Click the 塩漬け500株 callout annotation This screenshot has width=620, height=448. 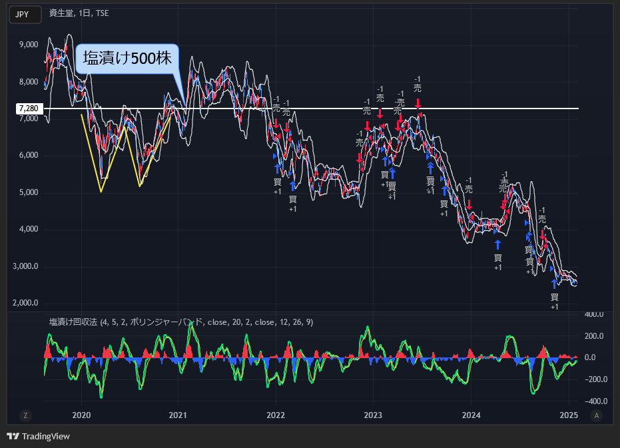pos(127,59)
